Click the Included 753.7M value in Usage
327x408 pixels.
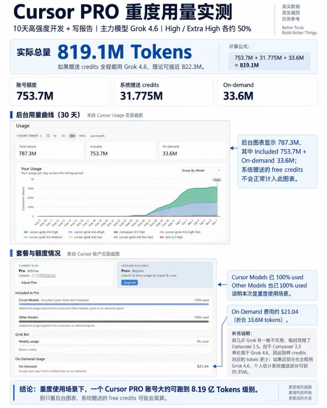[x=99, y=154]
